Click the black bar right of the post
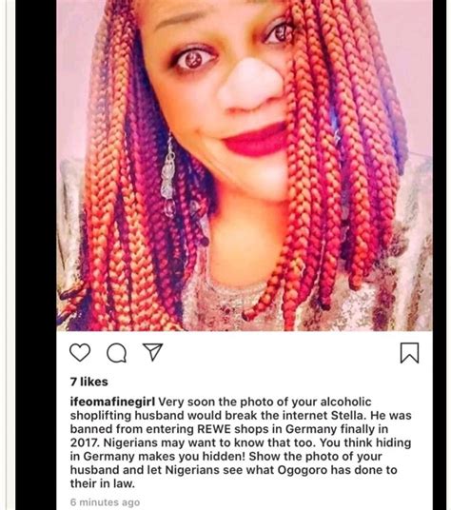The width and height of the screenshot is (451, 510). click(x=440, y=255)
